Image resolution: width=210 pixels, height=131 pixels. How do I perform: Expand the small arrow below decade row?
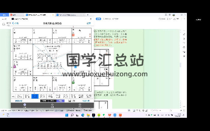(54, 93)
